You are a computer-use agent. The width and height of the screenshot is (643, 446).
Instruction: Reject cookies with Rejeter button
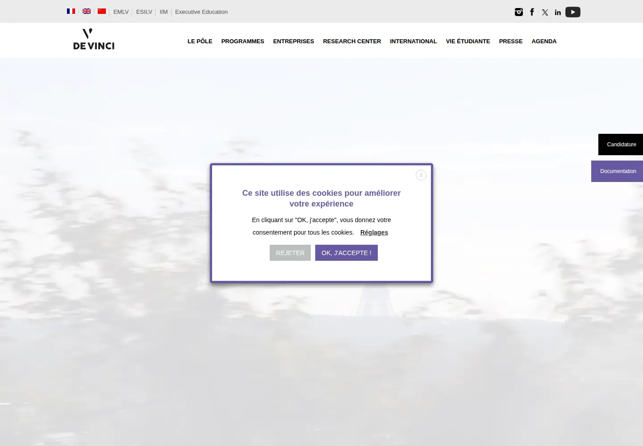pyautogui.click(x=290, y=253)
